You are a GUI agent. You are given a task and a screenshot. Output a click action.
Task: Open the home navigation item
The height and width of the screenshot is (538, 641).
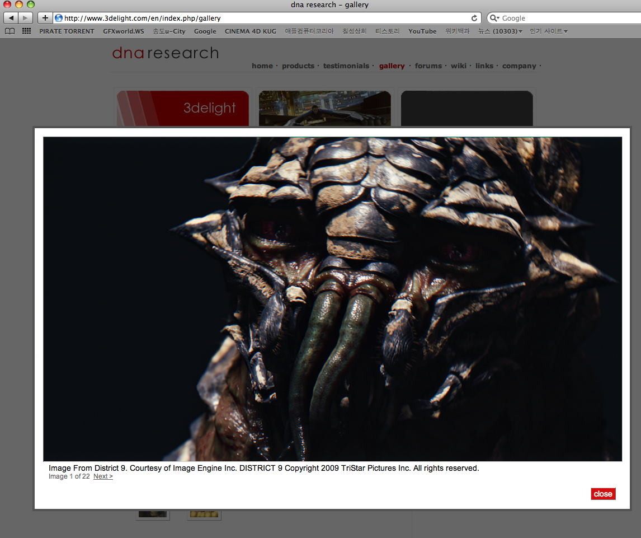(x=262, y=66)
